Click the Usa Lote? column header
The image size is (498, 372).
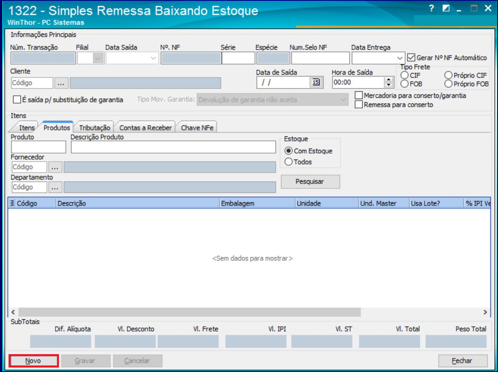437,203
